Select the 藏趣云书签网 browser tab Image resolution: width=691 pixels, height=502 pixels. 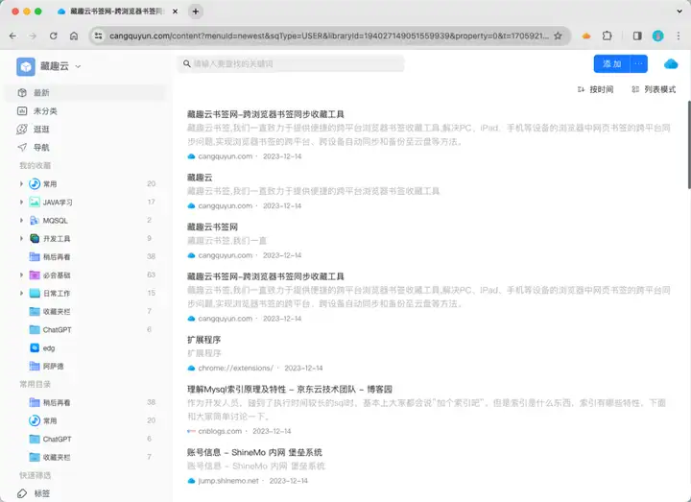click(117, 12)
